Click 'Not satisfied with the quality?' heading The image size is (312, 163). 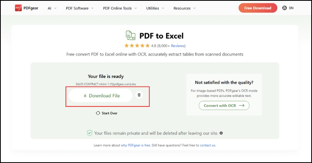(x=224, y=82)
